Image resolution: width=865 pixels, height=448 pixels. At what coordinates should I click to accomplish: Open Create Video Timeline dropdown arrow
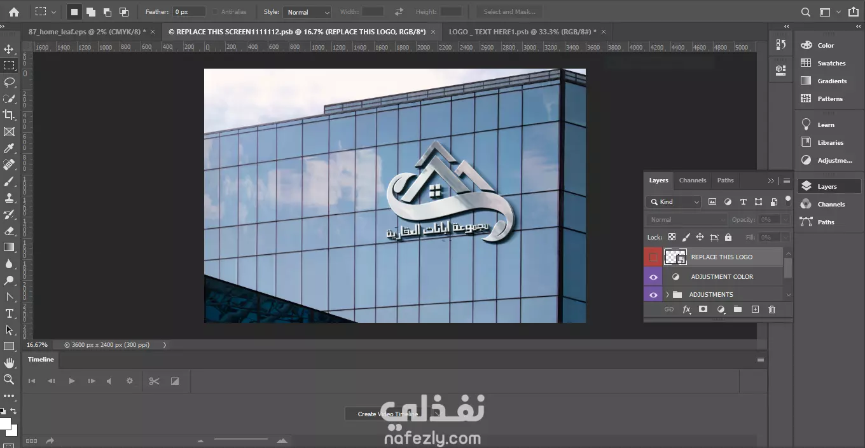coord(436,414)
